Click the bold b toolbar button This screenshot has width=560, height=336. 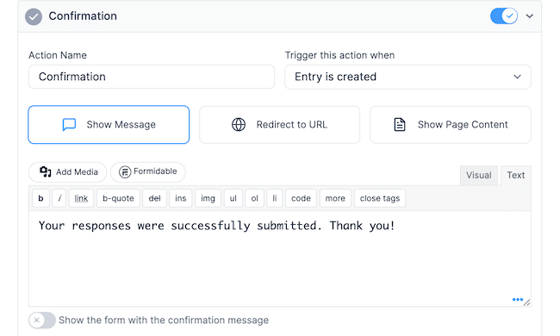pos(40,198)
